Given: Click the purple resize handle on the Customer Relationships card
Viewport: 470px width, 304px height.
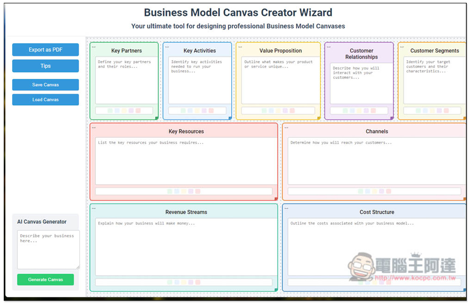Looking at the screenshot, I should pos(392,118).
